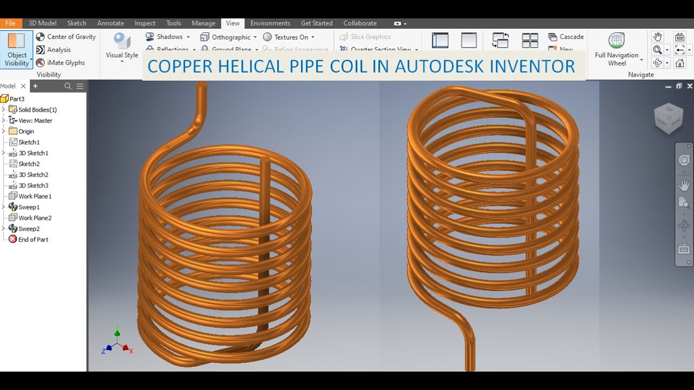Select the Orbit tool in ribbon

[657, 63]
